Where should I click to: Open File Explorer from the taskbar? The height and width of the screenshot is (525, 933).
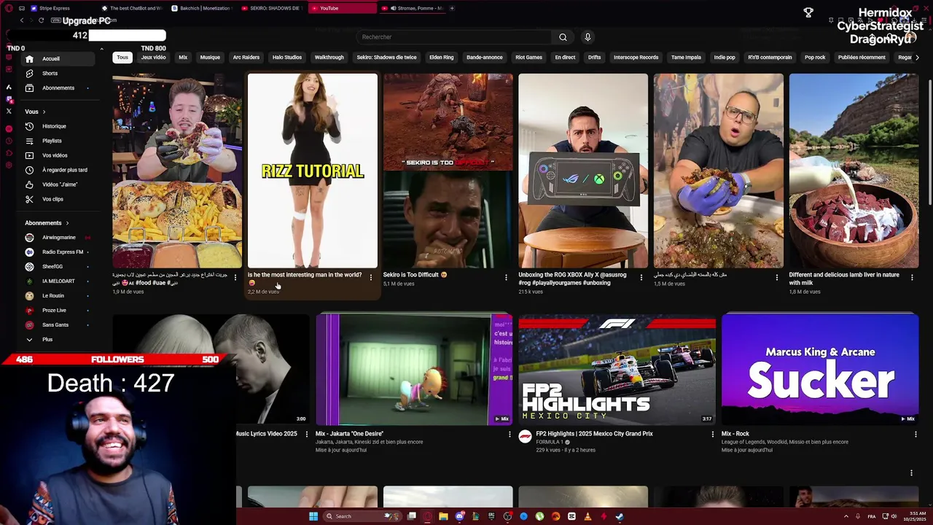[443, 516]
